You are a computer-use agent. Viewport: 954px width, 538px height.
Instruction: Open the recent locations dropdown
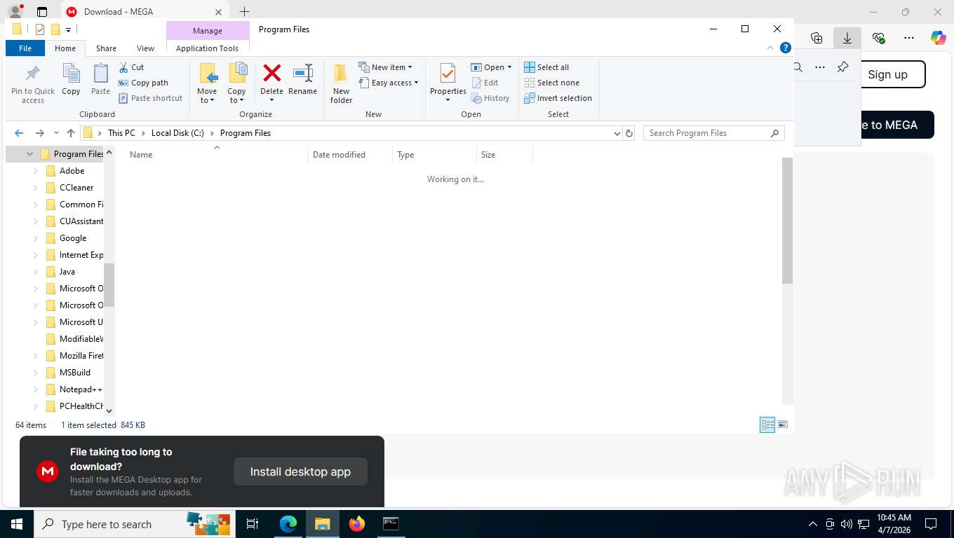[56, 133]
